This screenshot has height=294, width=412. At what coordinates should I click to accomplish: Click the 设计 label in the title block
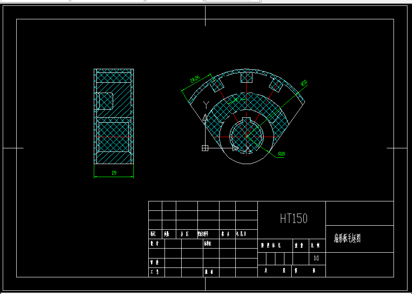tap(155, 244)
